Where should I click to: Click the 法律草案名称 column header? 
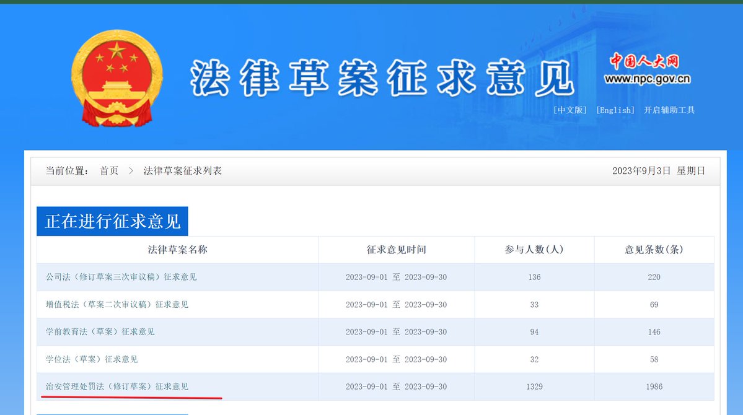178,250
